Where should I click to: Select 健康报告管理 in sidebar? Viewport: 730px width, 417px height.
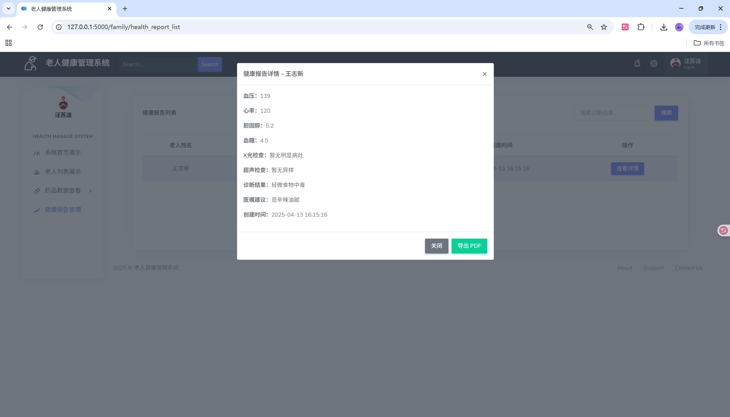(x=63, y=210)
